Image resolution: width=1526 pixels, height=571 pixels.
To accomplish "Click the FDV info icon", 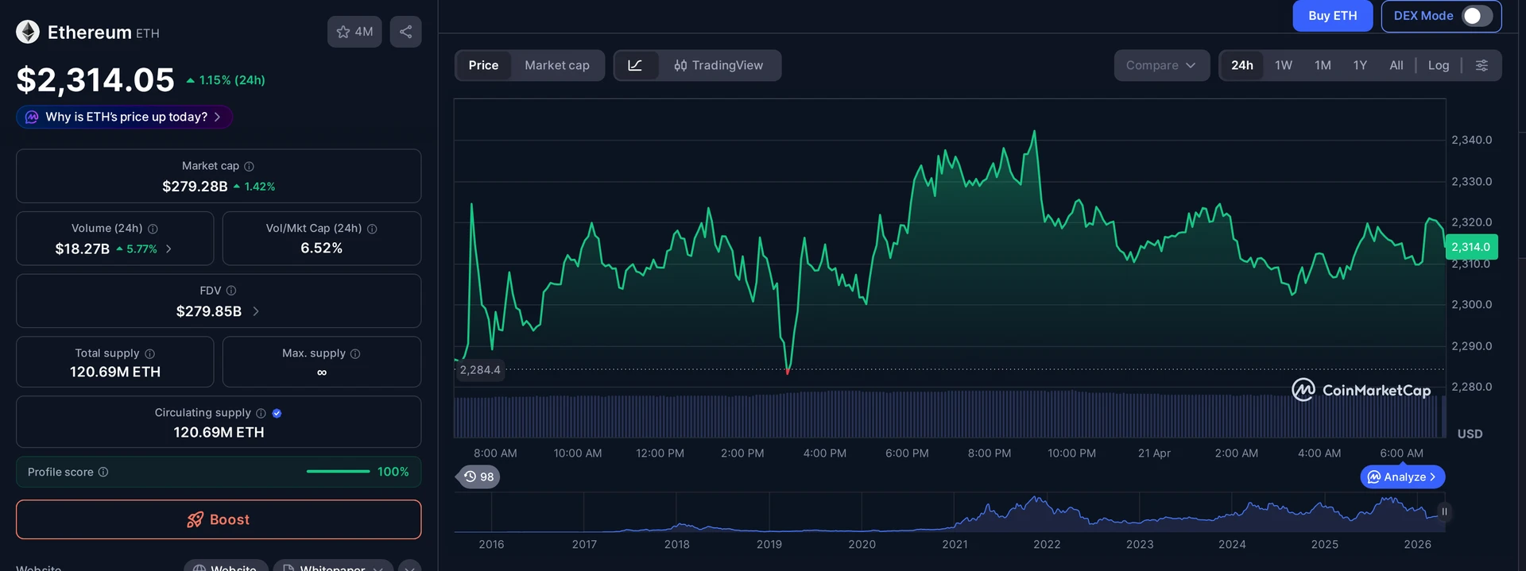I will 231,291.
